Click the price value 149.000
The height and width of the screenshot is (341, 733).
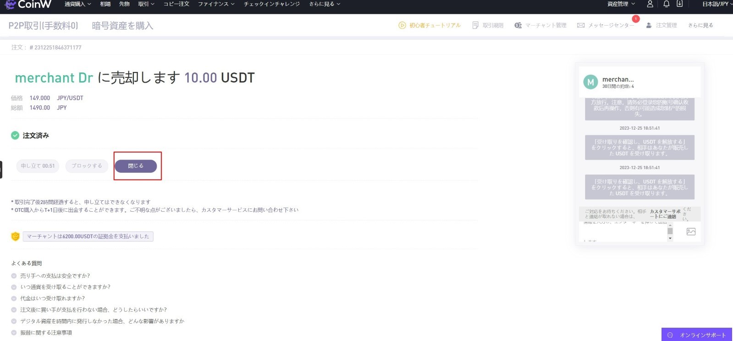coord(40,98)
